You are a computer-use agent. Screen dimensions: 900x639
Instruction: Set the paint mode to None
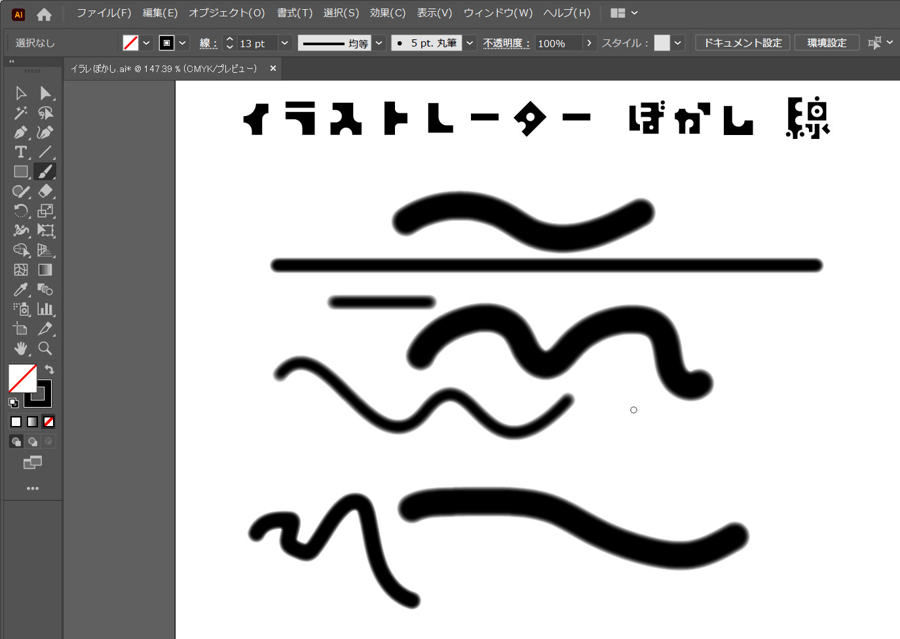click(48, 422)
